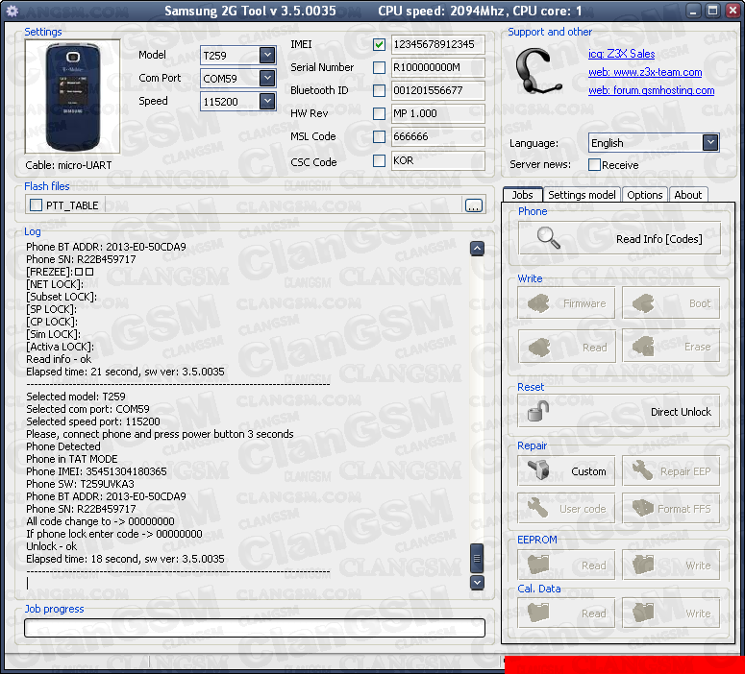Click the CSC Code field showing KOR
Image resolution: width=745 pixels, height=674 pixels.
click(x=437, y=161)
